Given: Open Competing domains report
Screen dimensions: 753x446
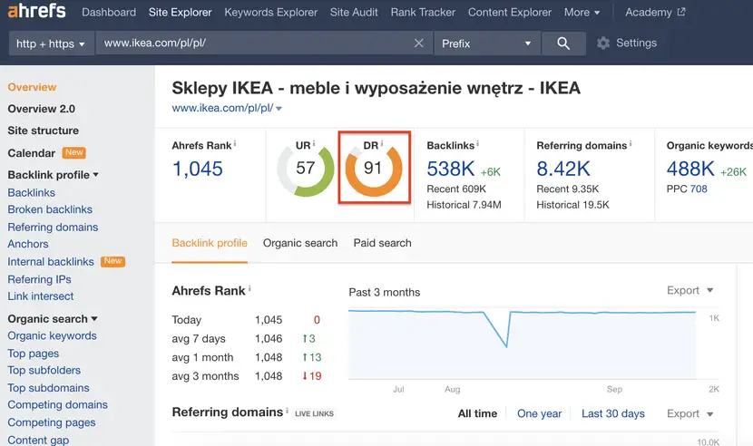Looking at the screenshot, I should [x=58, y=404].
